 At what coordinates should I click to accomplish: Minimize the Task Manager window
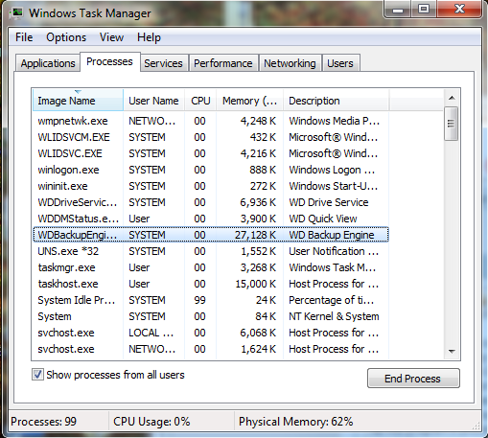pos(398,9)
